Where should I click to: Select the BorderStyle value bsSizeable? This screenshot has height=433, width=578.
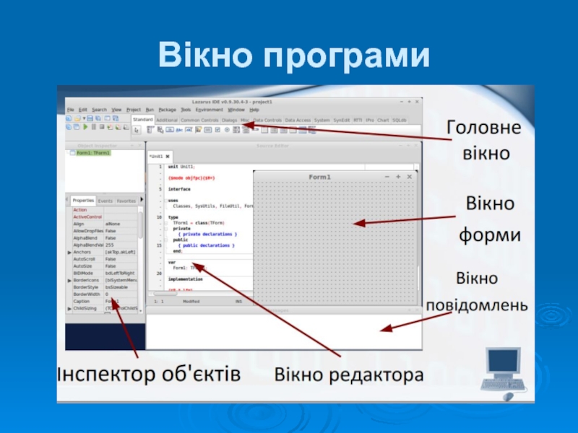click(x=121, y=287)
